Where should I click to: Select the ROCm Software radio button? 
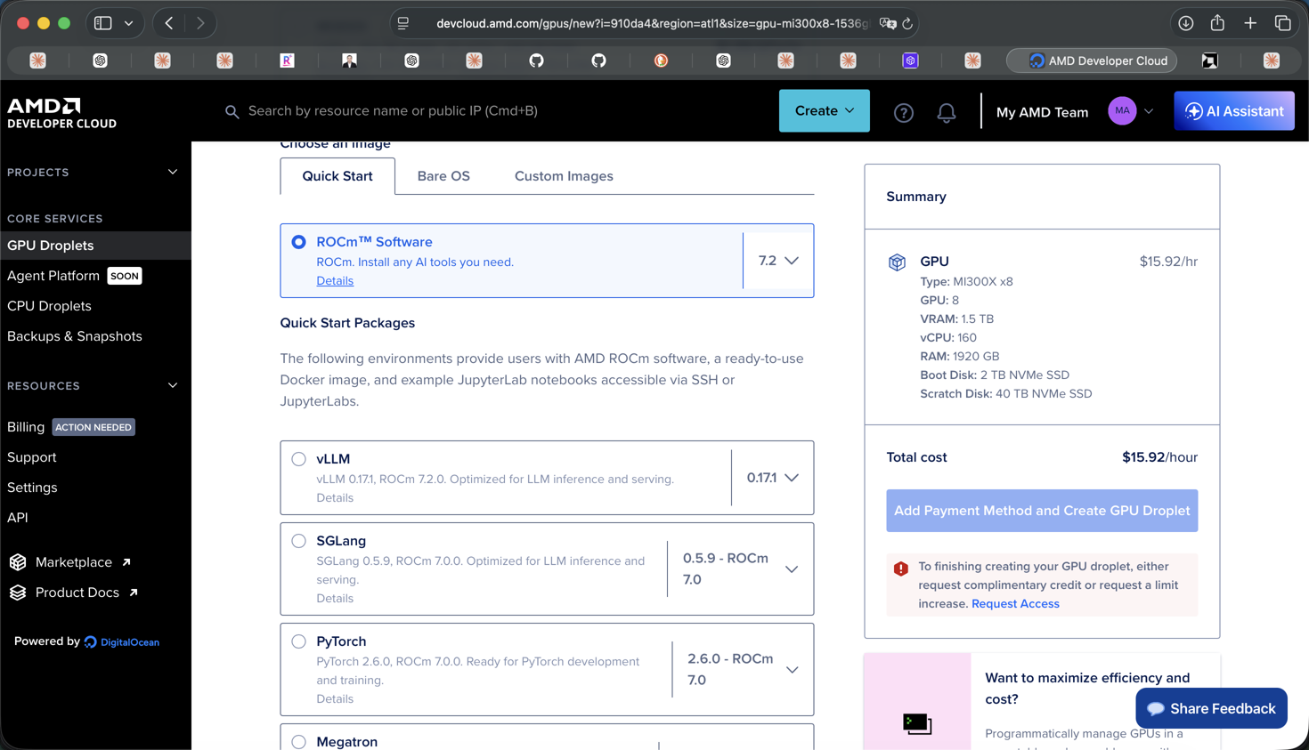tap(299, 242)
